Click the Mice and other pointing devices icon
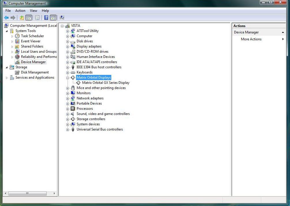Viewport: 290px width, 206px height. click(x=73, y=88)
